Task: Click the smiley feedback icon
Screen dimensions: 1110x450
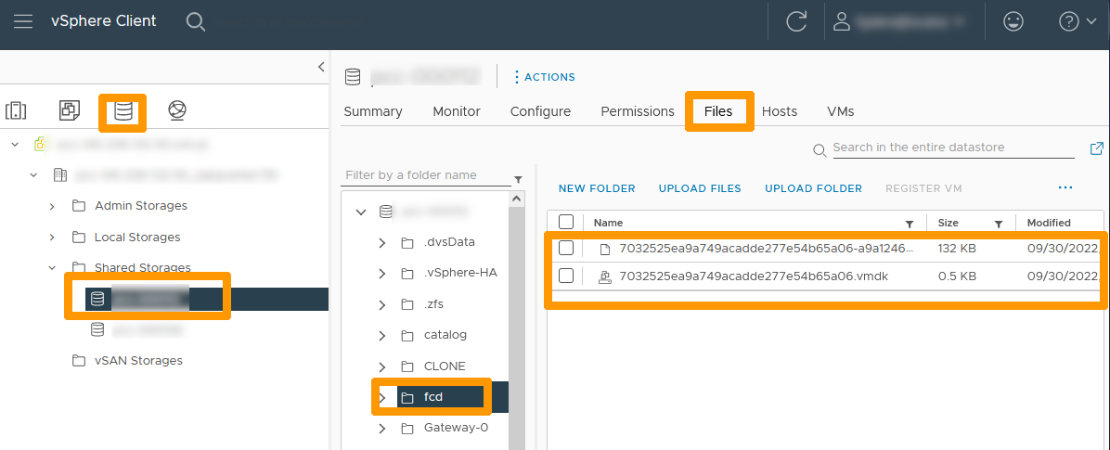Action: pos(1013,22)
